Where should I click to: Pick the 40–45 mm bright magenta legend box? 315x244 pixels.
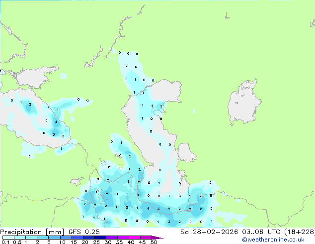click(135, 238)
